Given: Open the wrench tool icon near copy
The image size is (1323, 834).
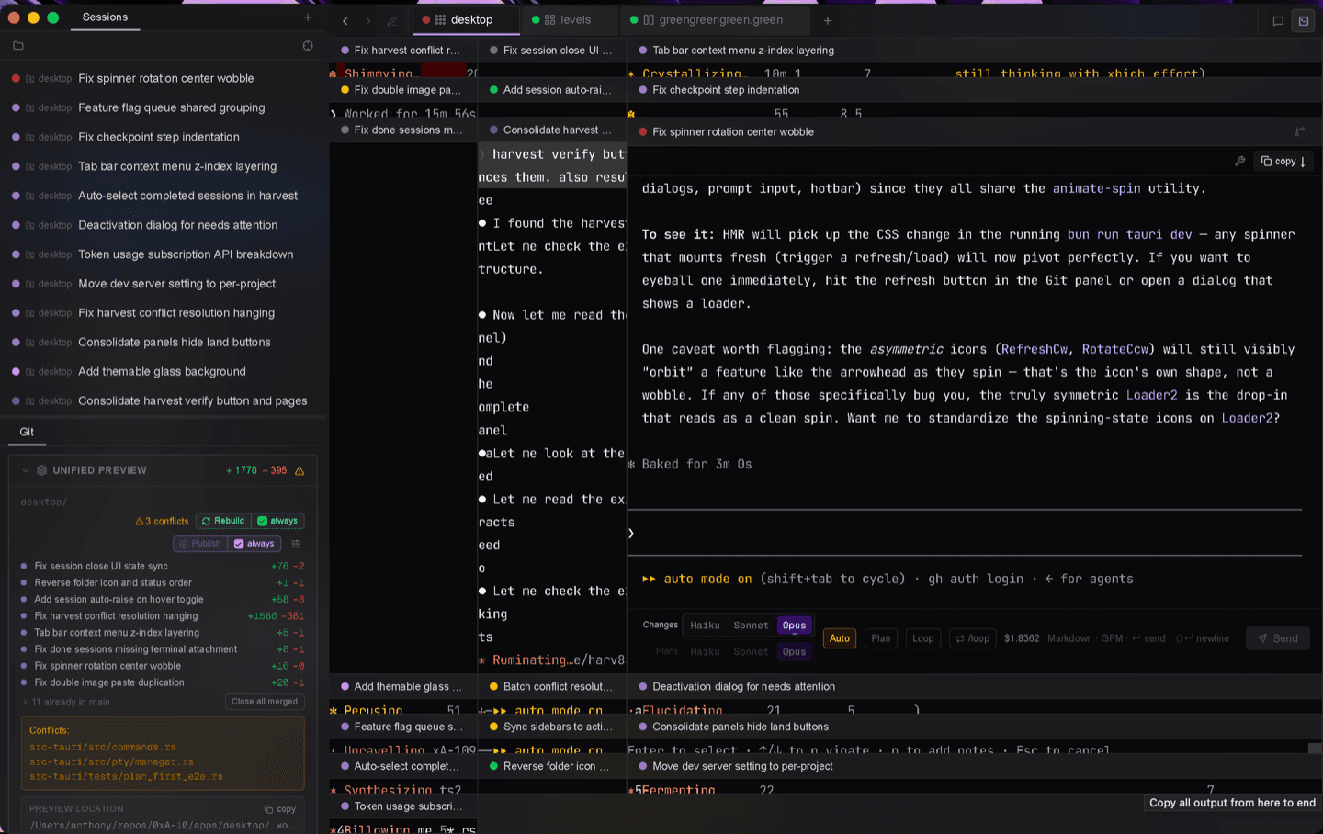Looking at the screenshot, I should [1240, 161].
